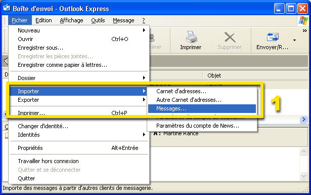The width and height of the screenshot is (311, 195).
Task: Click the Envoyer/Recevoir toolbar icon
Action: (x=273, y=37)
